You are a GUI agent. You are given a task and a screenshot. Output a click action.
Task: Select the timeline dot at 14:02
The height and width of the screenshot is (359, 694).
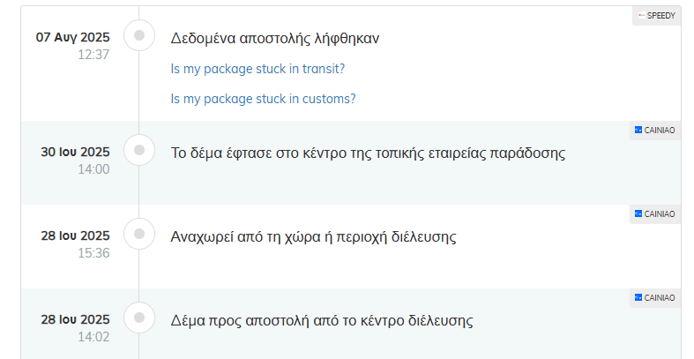point(139,318)
